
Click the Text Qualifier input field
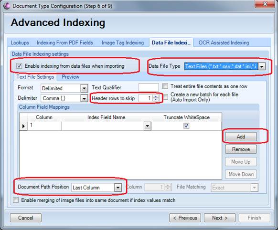click(x=149, y=87)
